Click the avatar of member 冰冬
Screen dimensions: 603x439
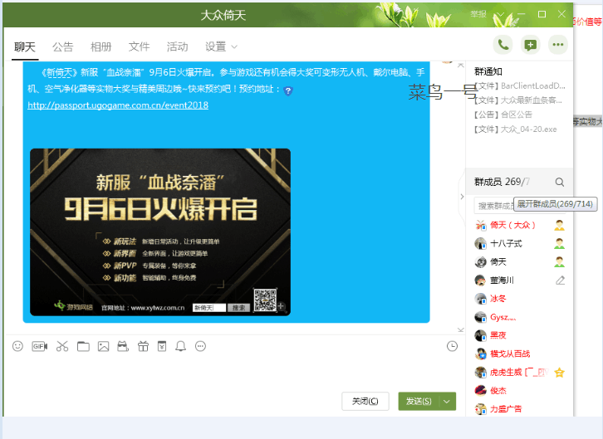(480, 299)
